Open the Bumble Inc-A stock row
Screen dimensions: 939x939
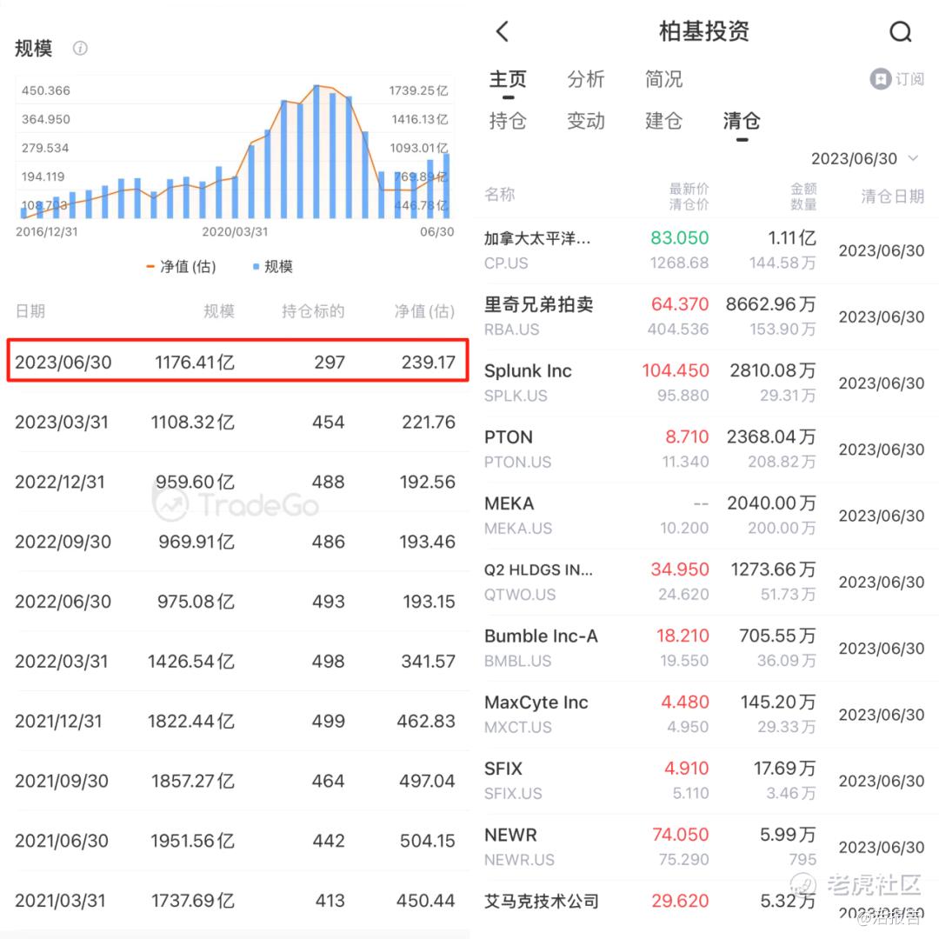(x=704, y=649)
